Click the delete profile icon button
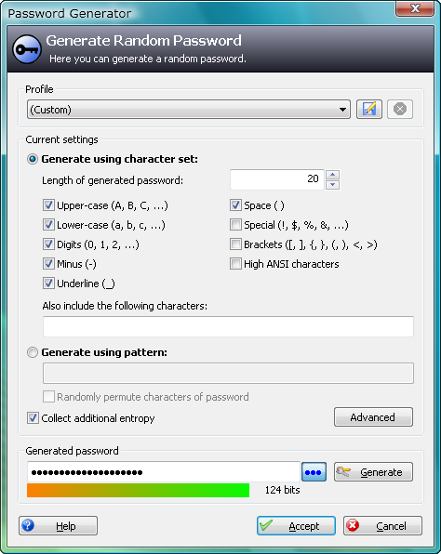Image resolution: width=441 pixels, height=554 pixels. [x=400, y=109]
